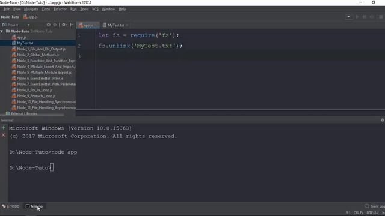Open the Run menu
The image size is (385, 216).
[73, 9]
